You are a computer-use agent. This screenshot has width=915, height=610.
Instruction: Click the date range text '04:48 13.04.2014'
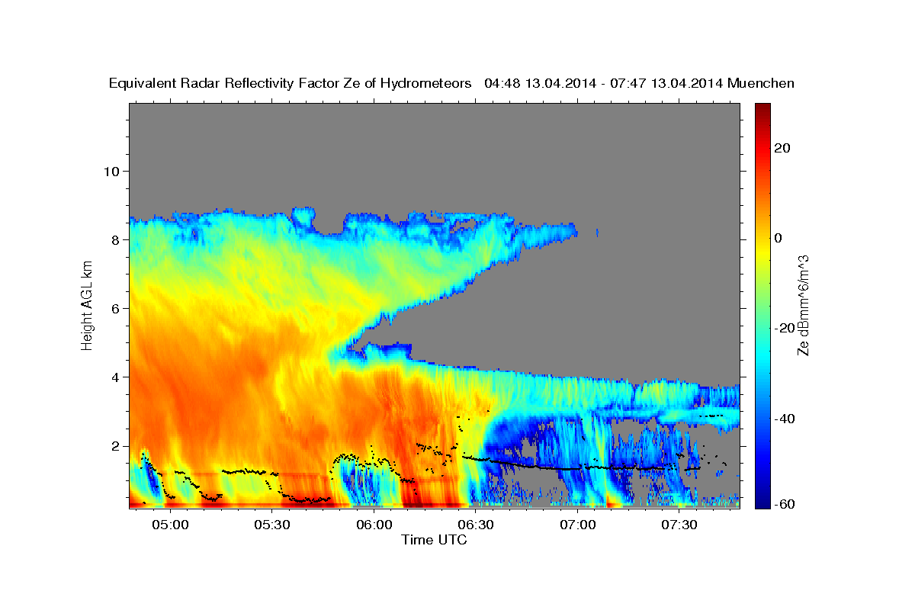click(540, 84)
